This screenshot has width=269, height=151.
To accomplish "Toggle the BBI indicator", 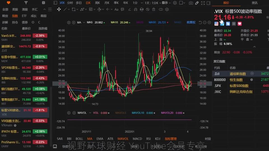I will tap(69, 139).
